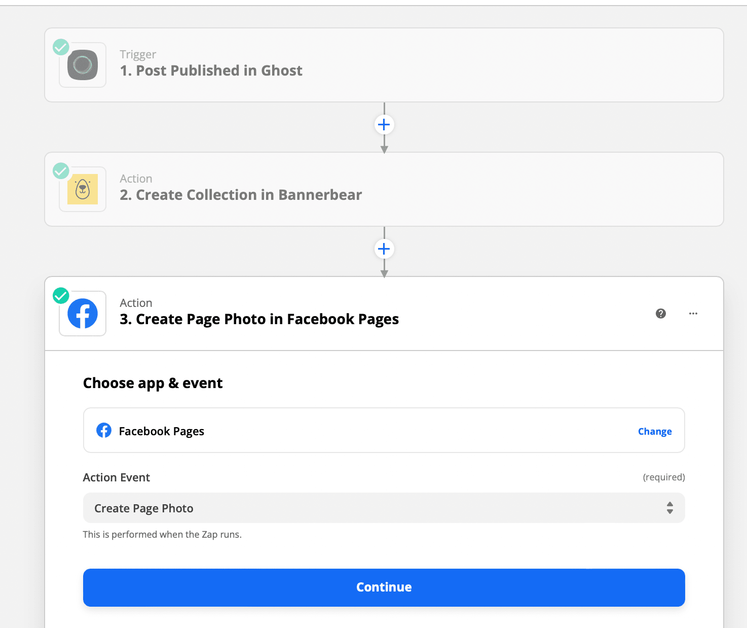
Task: Click the Action label on Bannerbear step
Action: click(136, 179)
